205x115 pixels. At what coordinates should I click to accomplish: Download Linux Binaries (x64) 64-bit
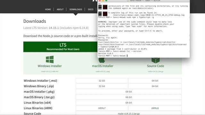[129, 103]
